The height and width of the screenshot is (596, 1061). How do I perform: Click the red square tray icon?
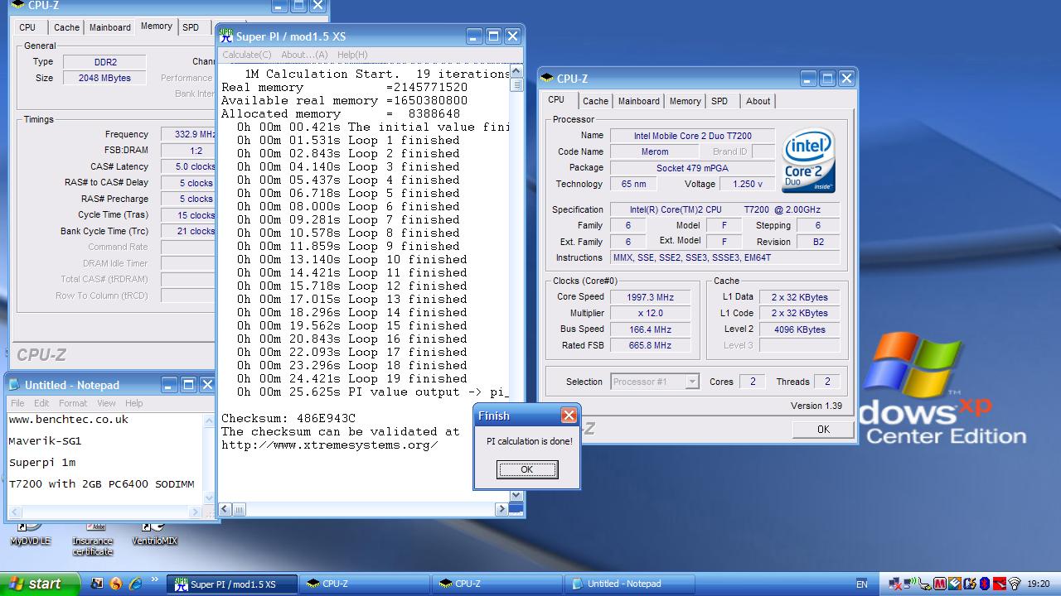click(1000, 584)
